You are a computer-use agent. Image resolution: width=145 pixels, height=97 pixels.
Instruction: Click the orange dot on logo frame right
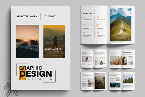point(55,70)
